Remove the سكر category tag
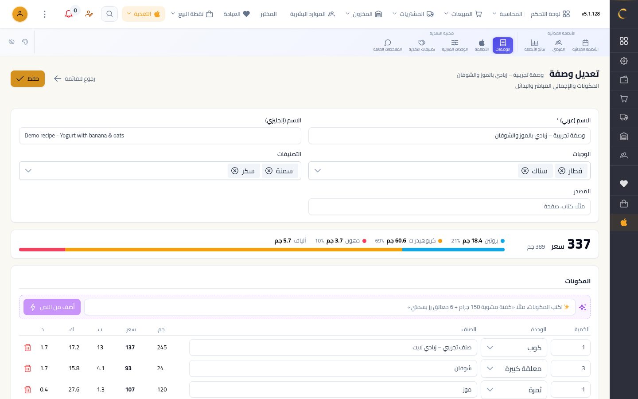This screenshot has width=638, height=399. coord(235,171)
